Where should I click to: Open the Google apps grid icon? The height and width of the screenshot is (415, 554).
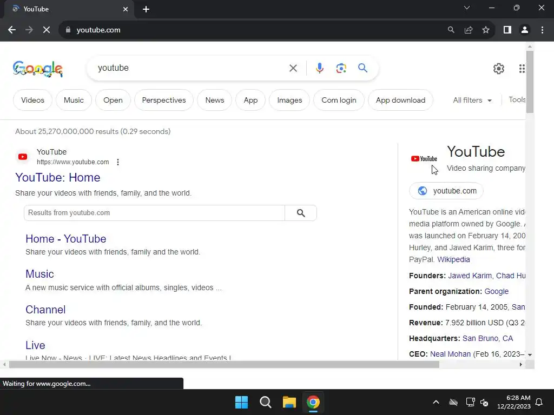coord(522,69)
